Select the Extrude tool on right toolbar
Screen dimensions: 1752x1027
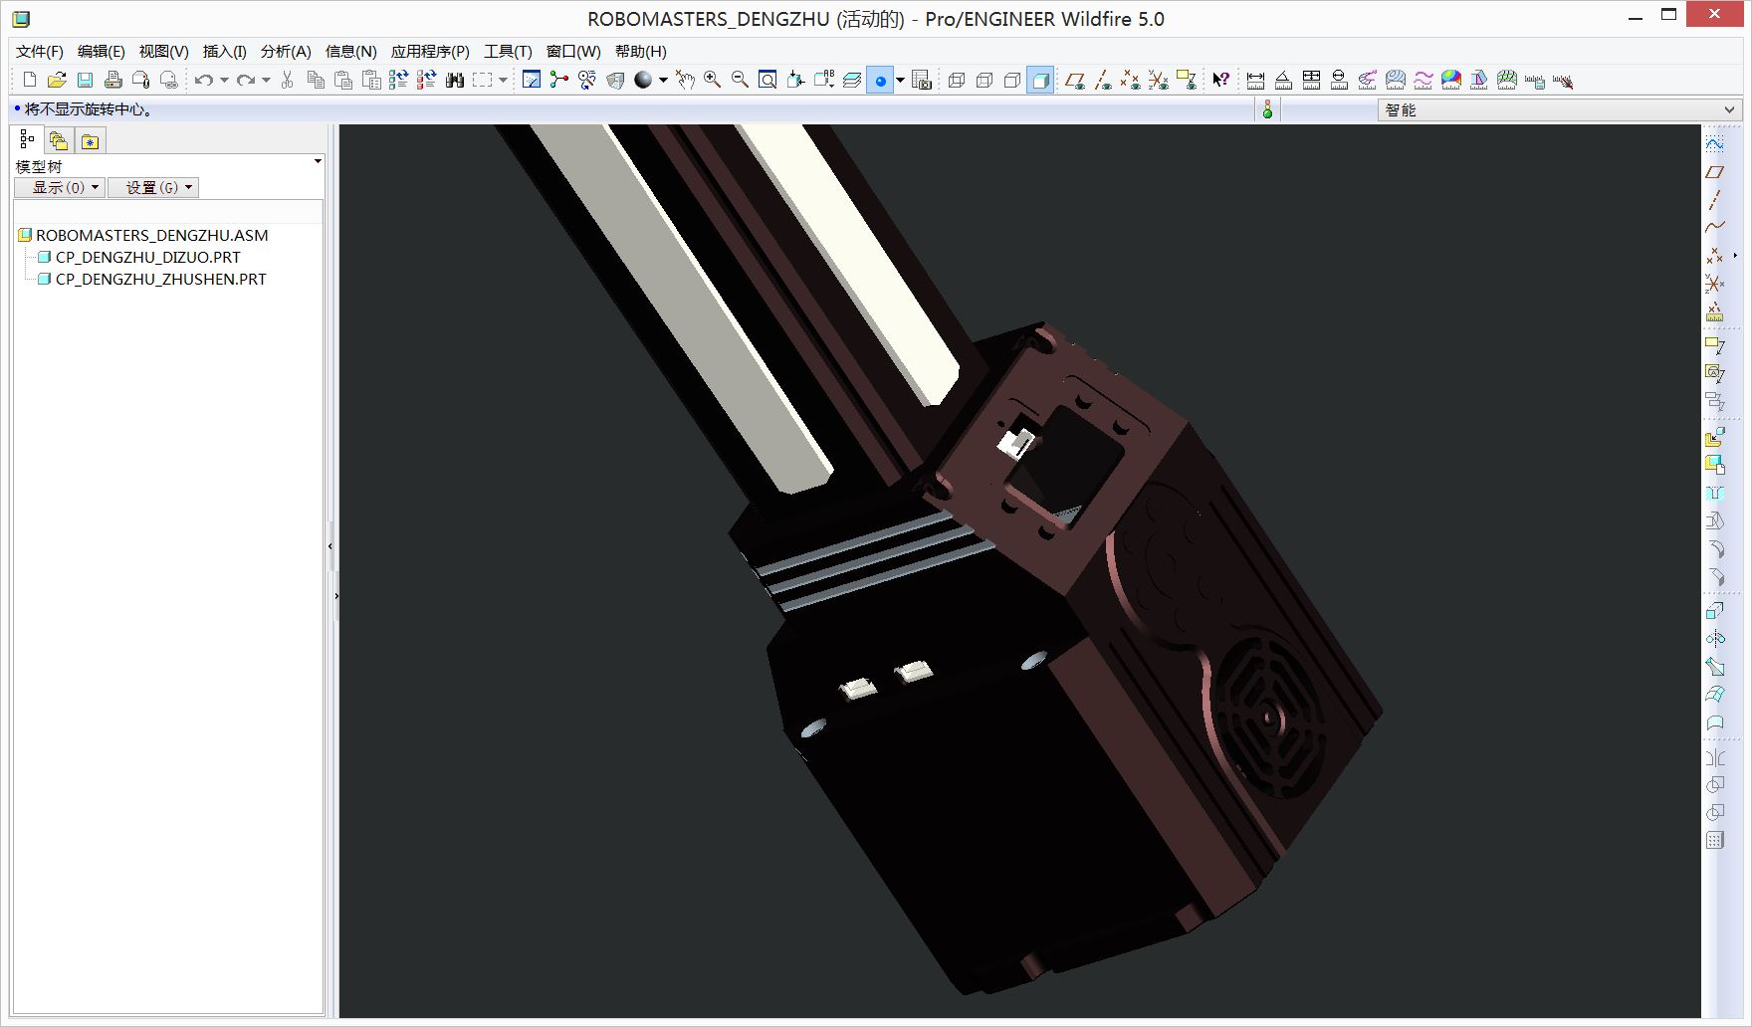pos(1714,610)
